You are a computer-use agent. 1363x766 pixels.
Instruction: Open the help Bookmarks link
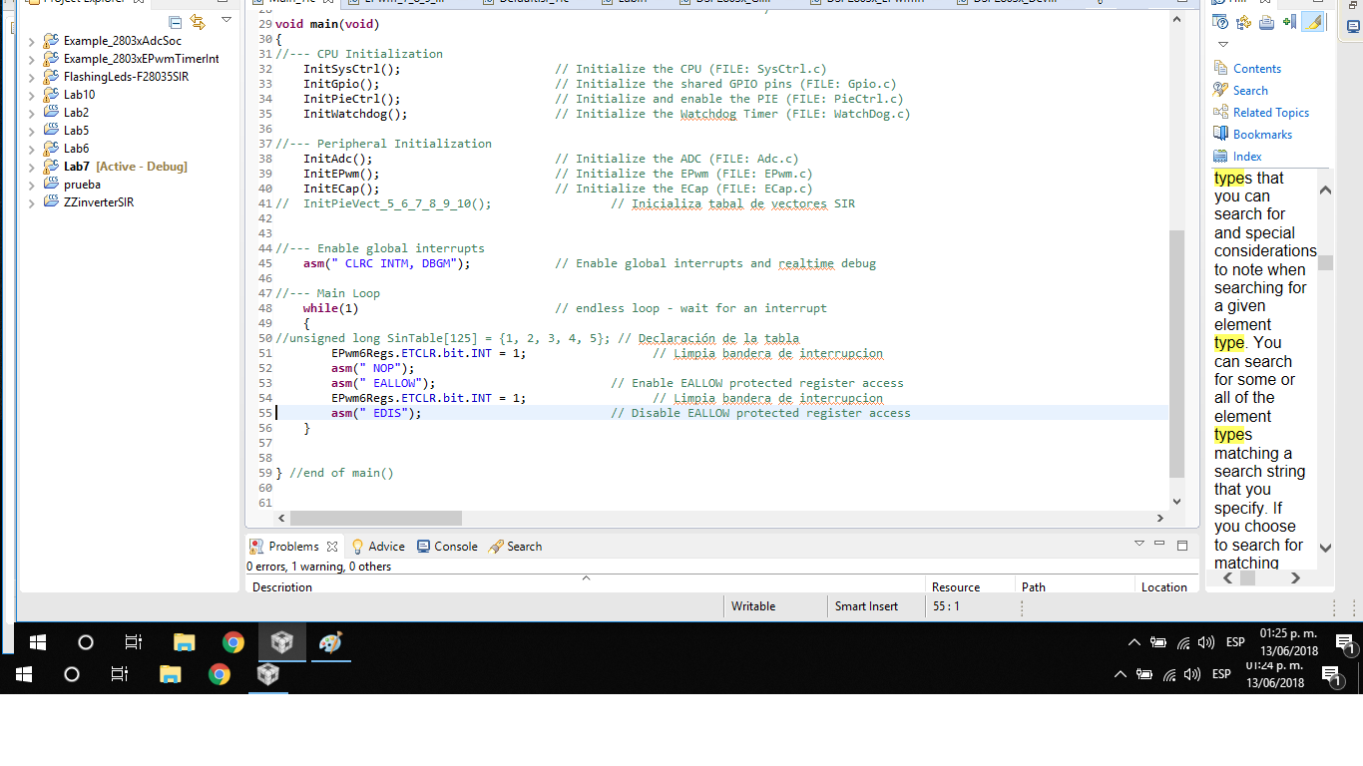click(x=1262, y=135)
